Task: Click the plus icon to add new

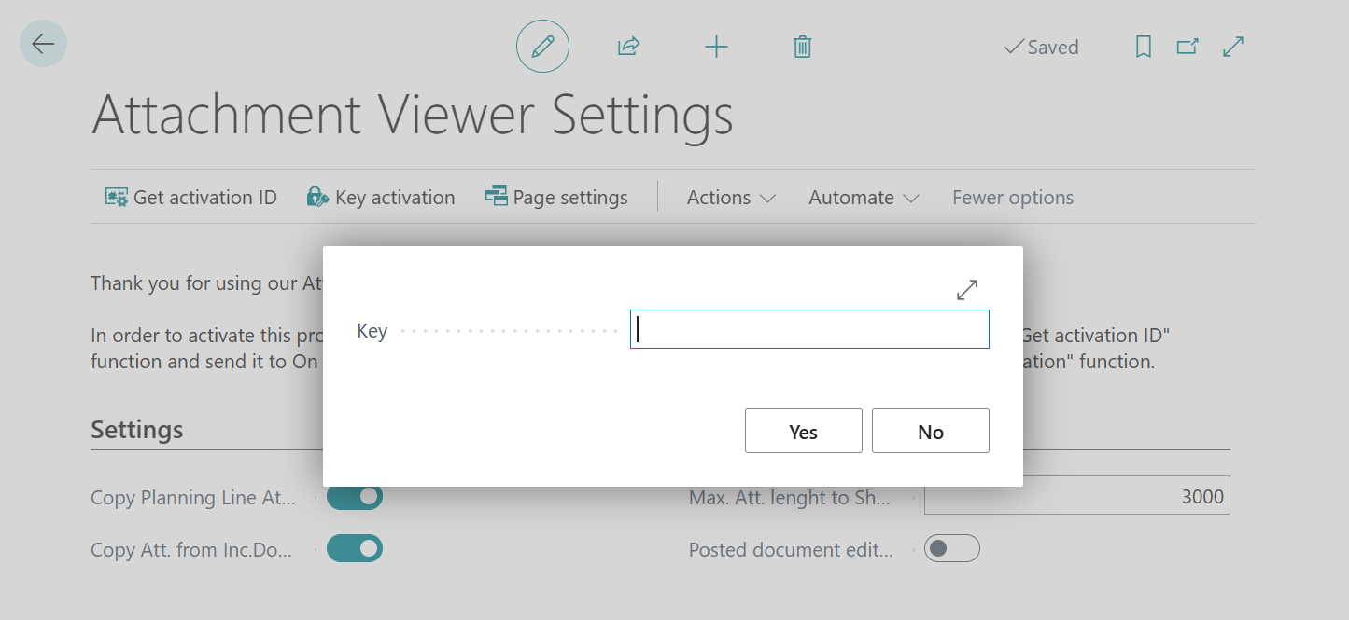Action: tap(715, 47)
